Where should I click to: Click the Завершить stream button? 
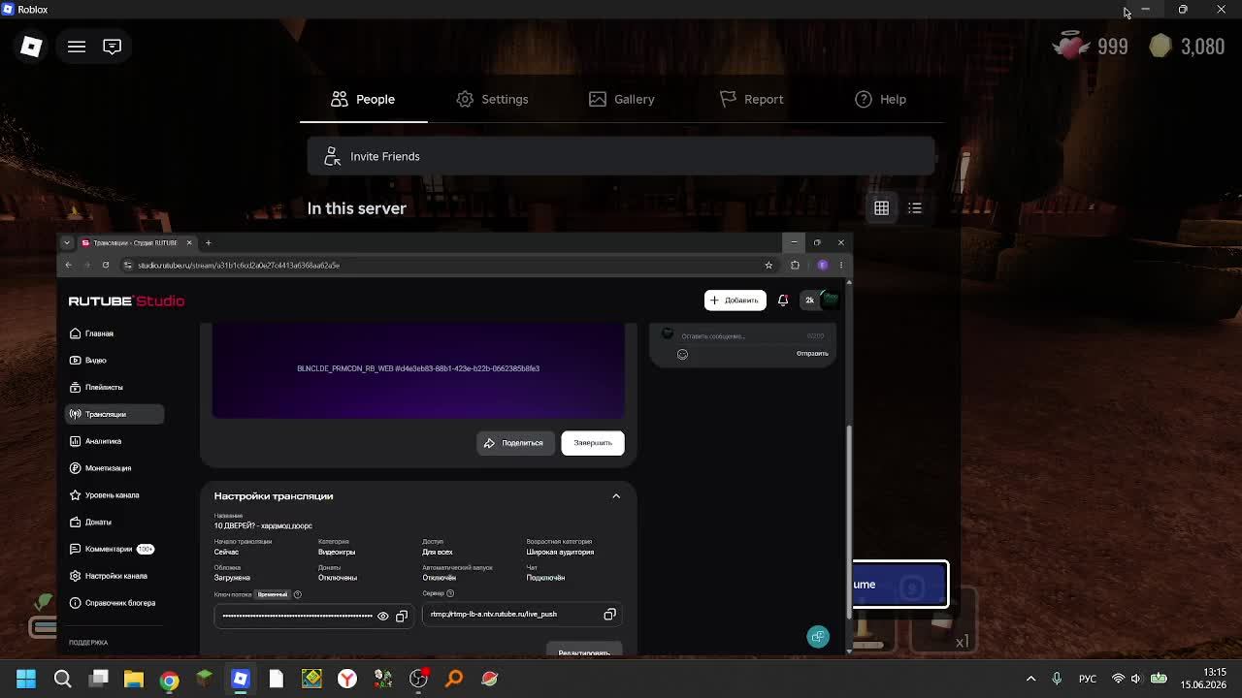[592, 443]
